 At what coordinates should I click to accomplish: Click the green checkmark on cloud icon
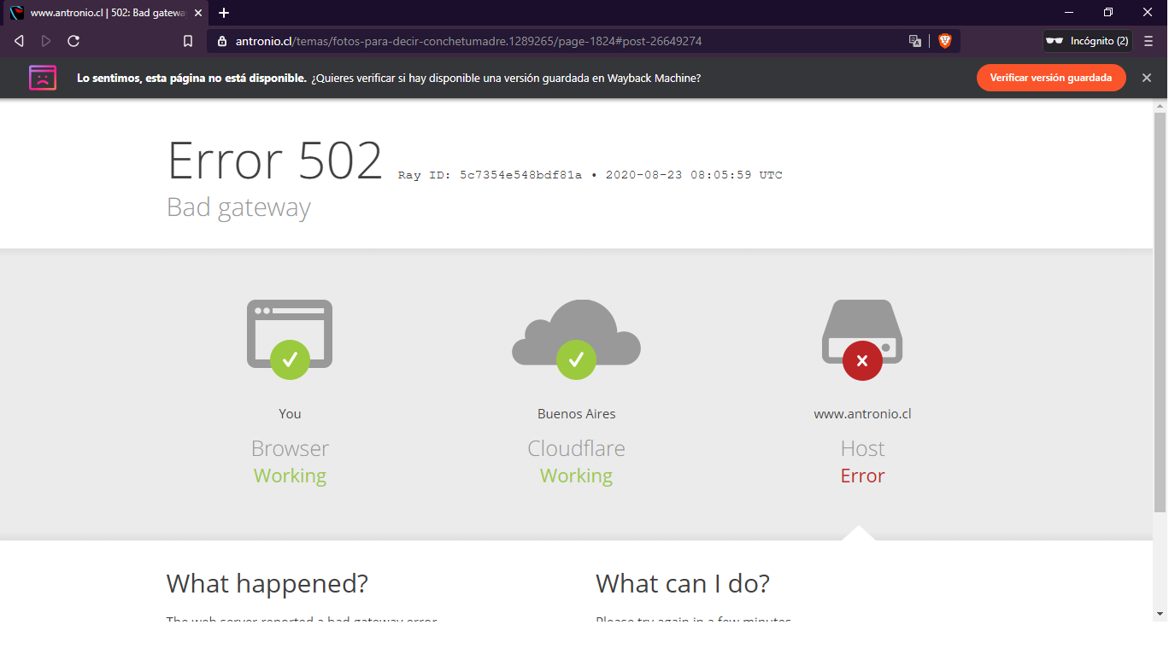click(576, 359)
